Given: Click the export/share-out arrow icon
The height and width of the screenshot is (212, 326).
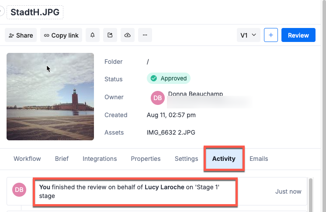Looking at the screenshot, I should click(110, 35).
